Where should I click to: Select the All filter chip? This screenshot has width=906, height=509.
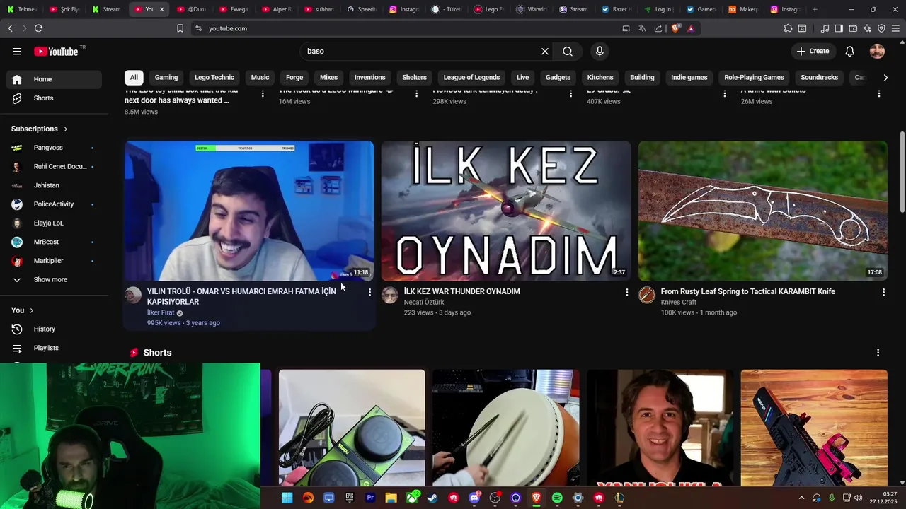[134, 77]
